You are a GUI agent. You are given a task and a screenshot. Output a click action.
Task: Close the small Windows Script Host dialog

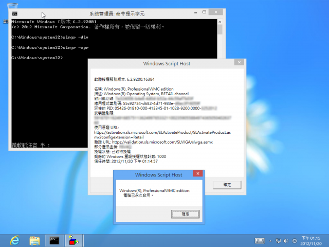197,173
